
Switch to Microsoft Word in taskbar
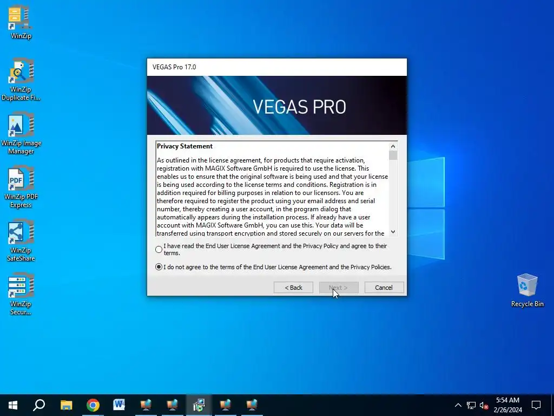119,405
